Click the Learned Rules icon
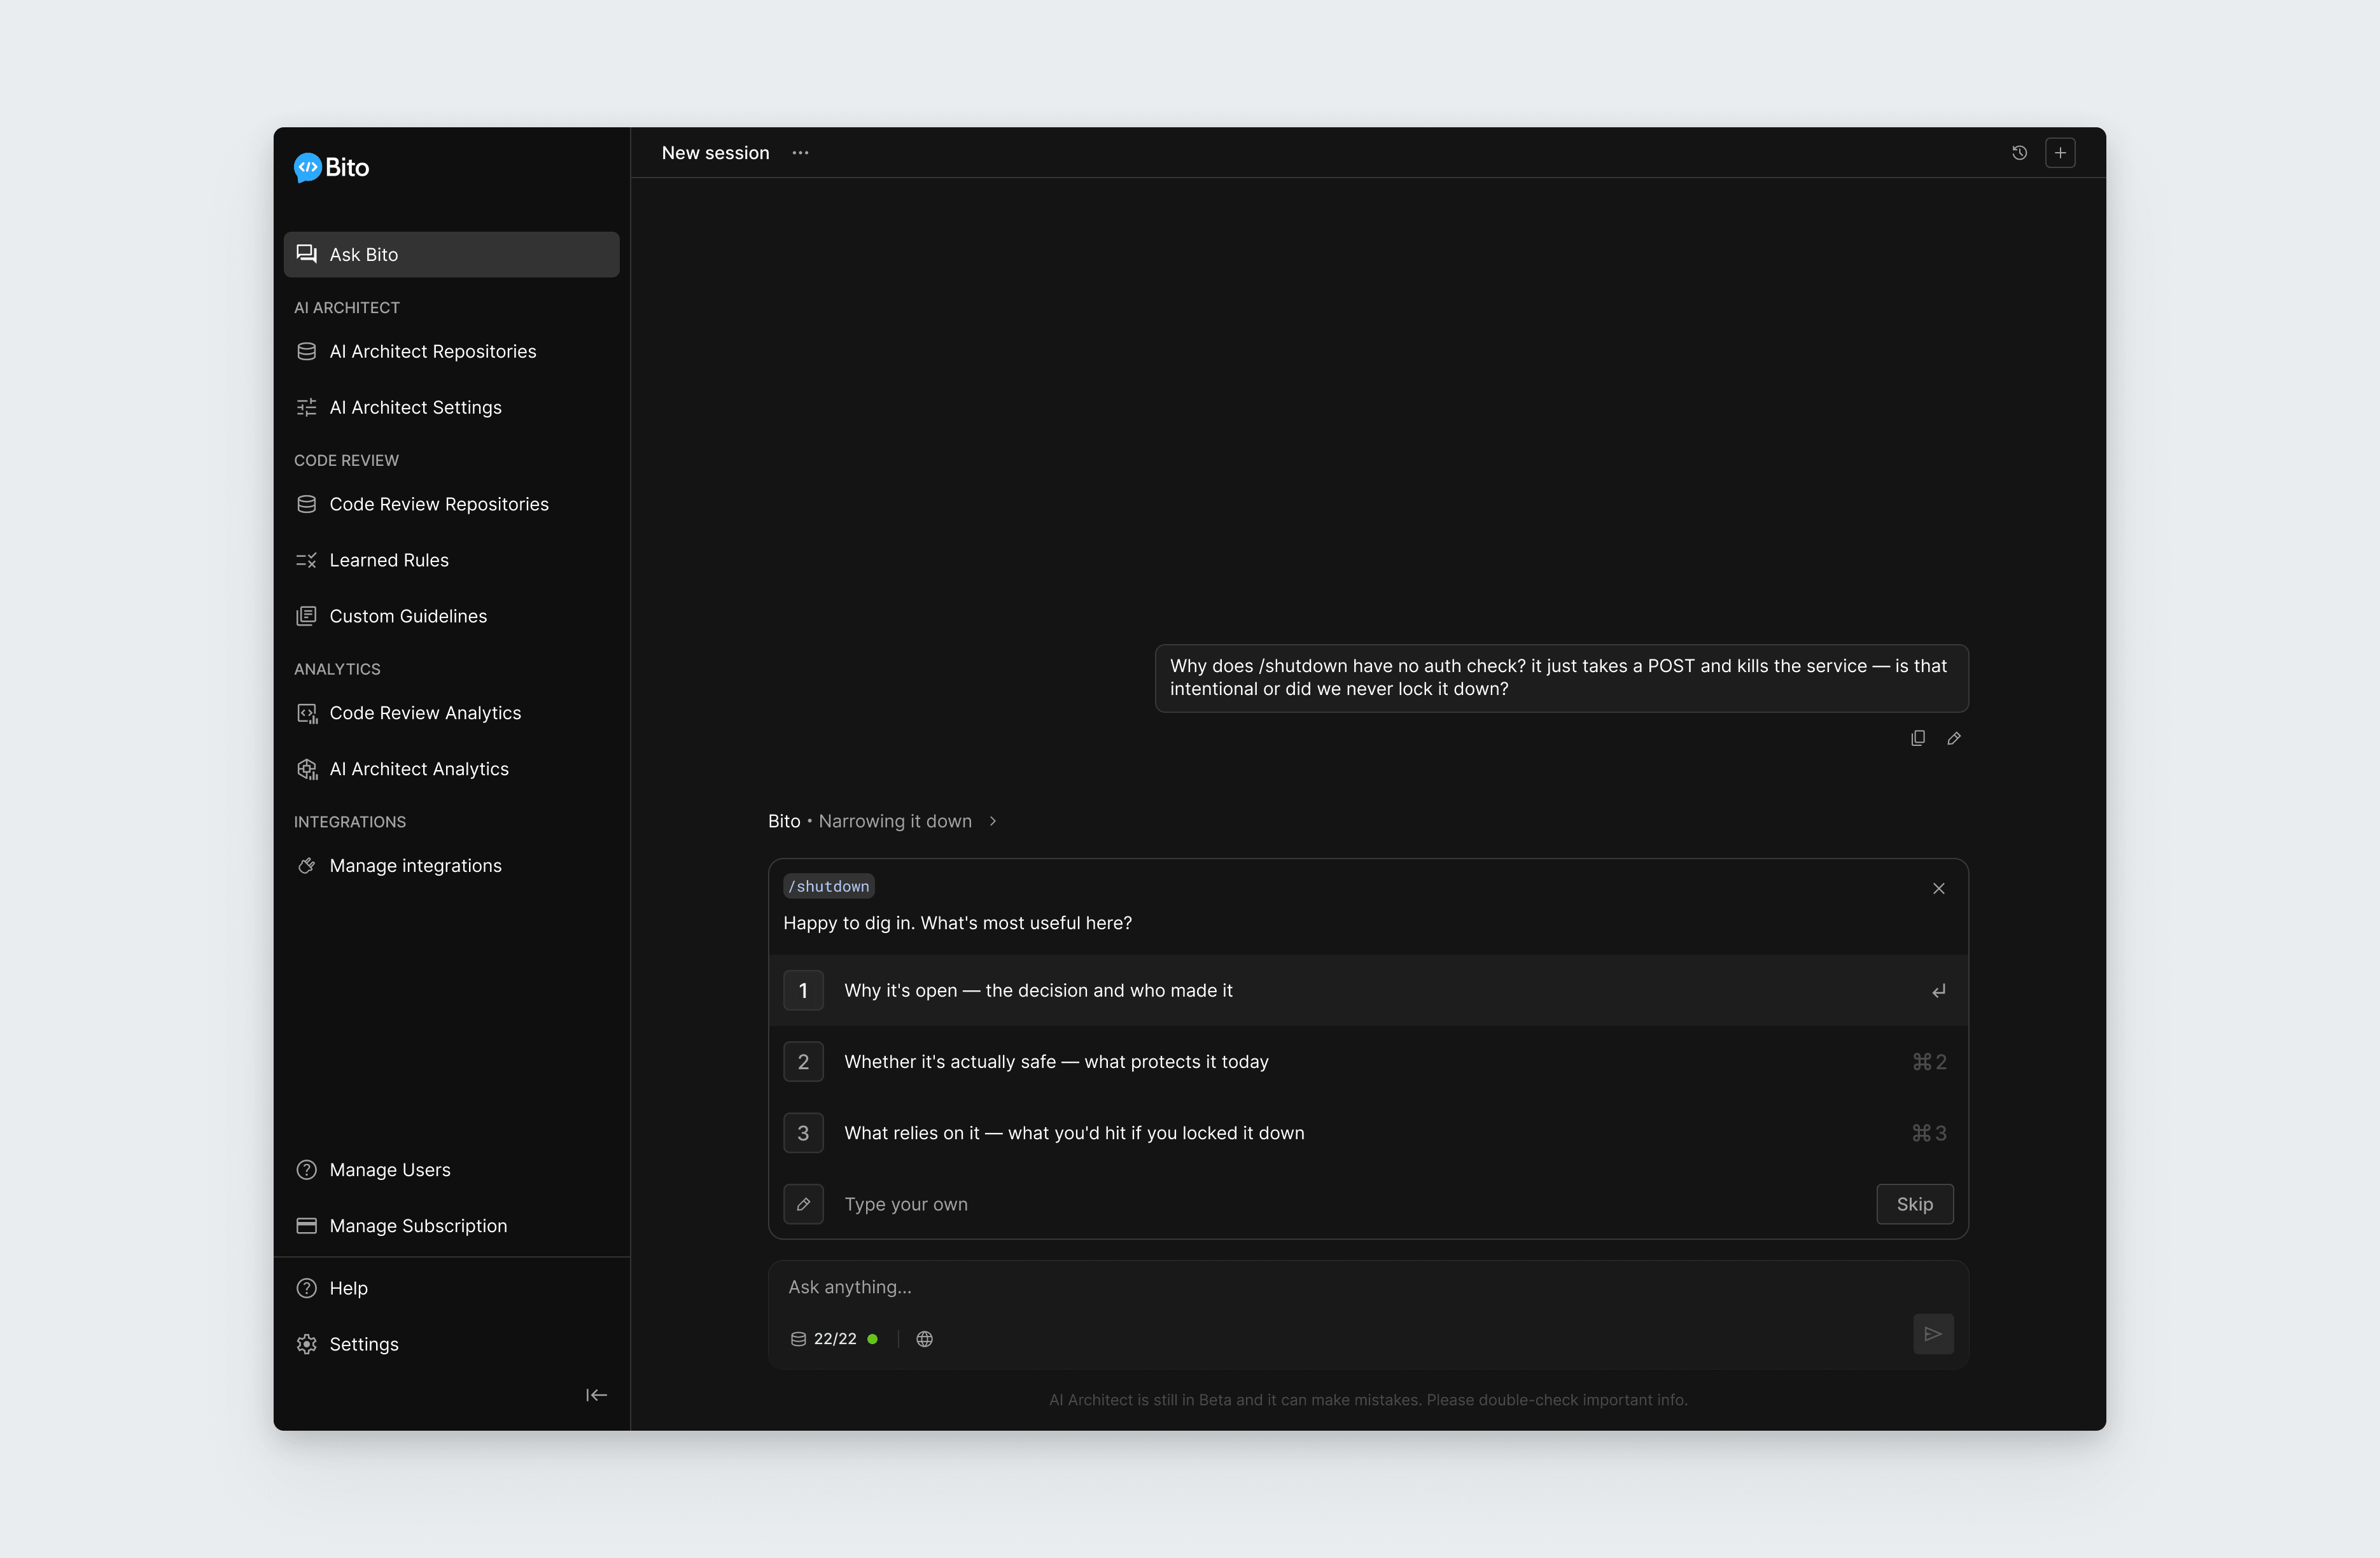2380x1558 pixels. pos(307,560)
